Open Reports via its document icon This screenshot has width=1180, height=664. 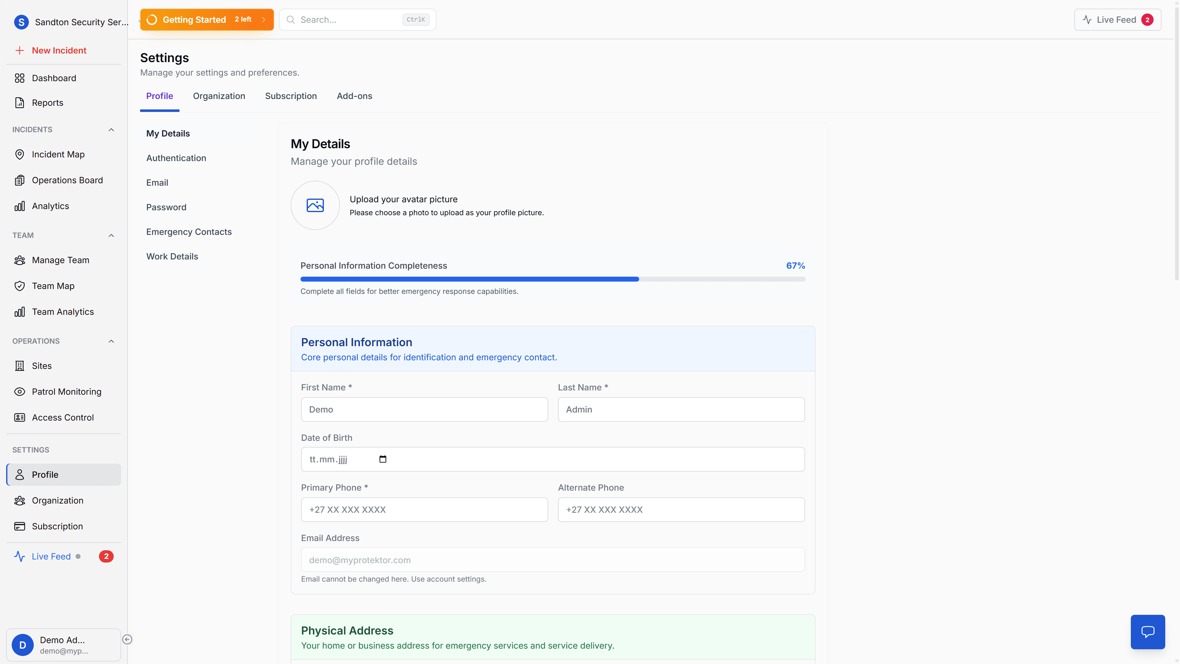click(x=20, y=103)
